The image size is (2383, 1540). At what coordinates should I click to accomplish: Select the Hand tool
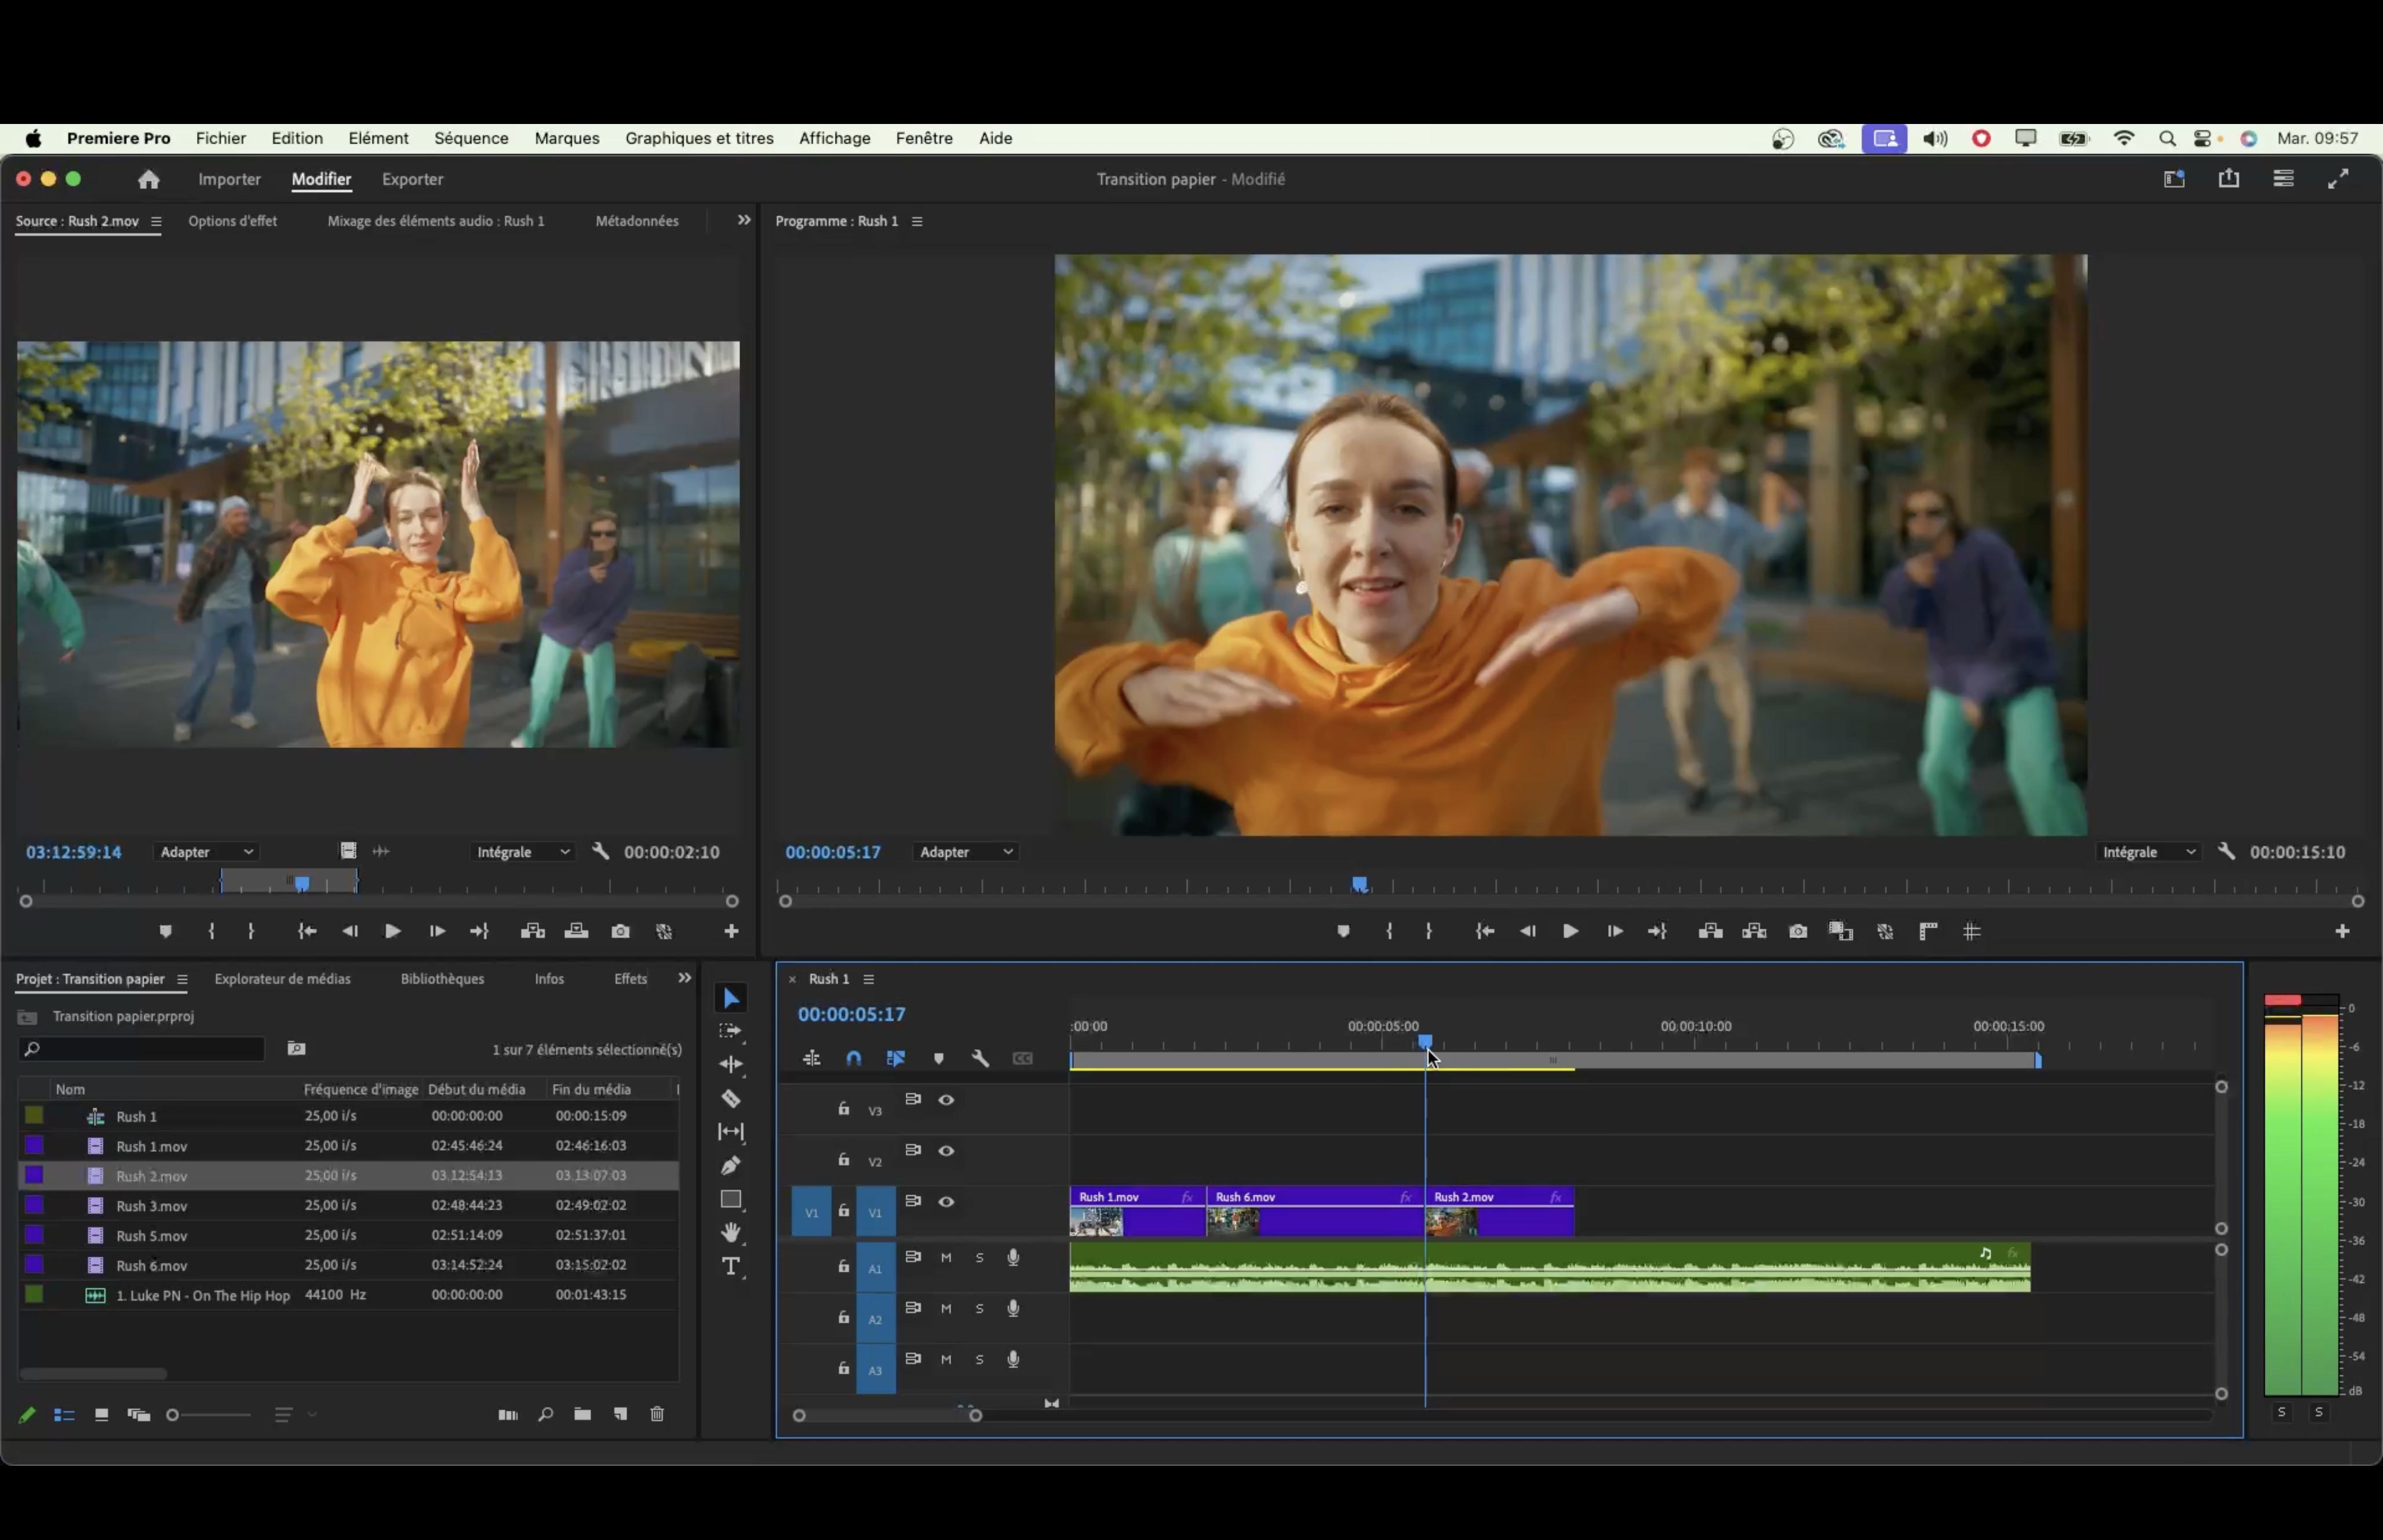click(731, 1232)
